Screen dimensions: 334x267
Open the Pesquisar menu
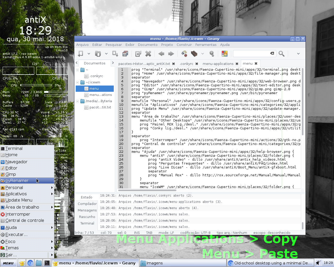point(114,45)
